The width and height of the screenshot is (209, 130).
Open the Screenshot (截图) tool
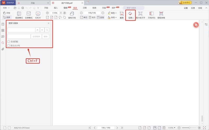pos(122,15)
